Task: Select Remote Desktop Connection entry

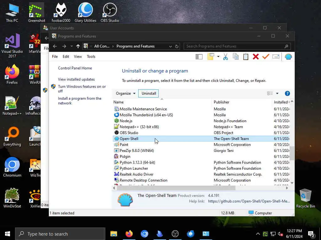Action: click(x=201, y=180)
